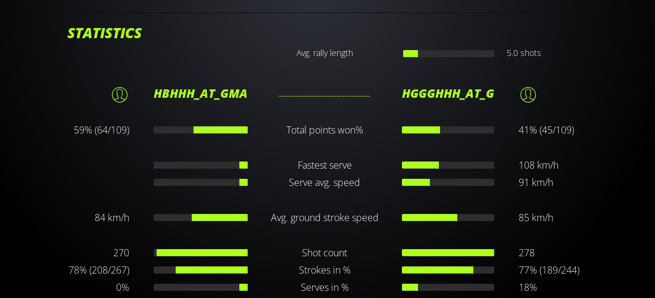655x298 pixels.
Task: Click the left Serve avg. speed bar
Action: point(201,182)
